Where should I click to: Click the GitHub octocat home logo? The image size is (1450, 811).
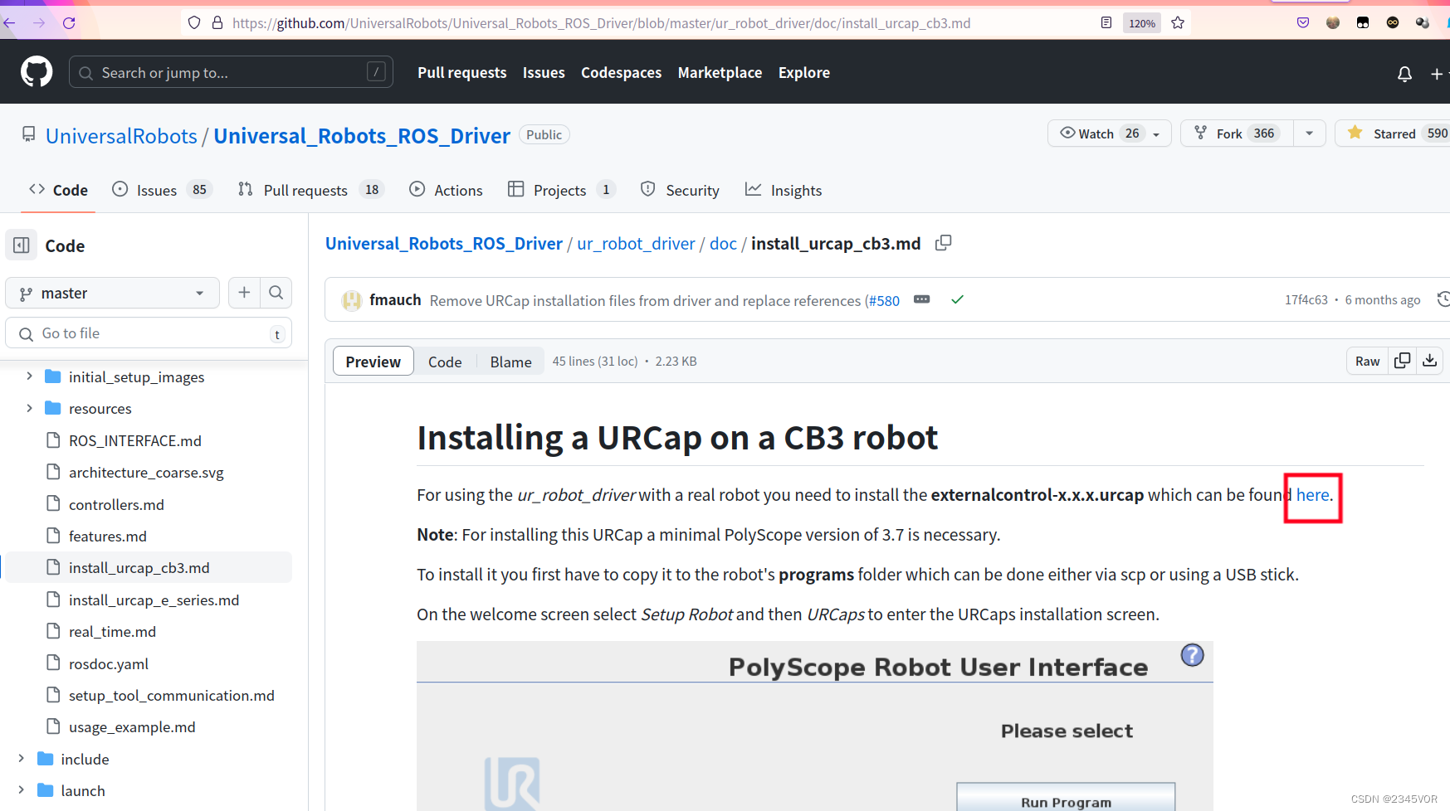click(x=37, y=71)
